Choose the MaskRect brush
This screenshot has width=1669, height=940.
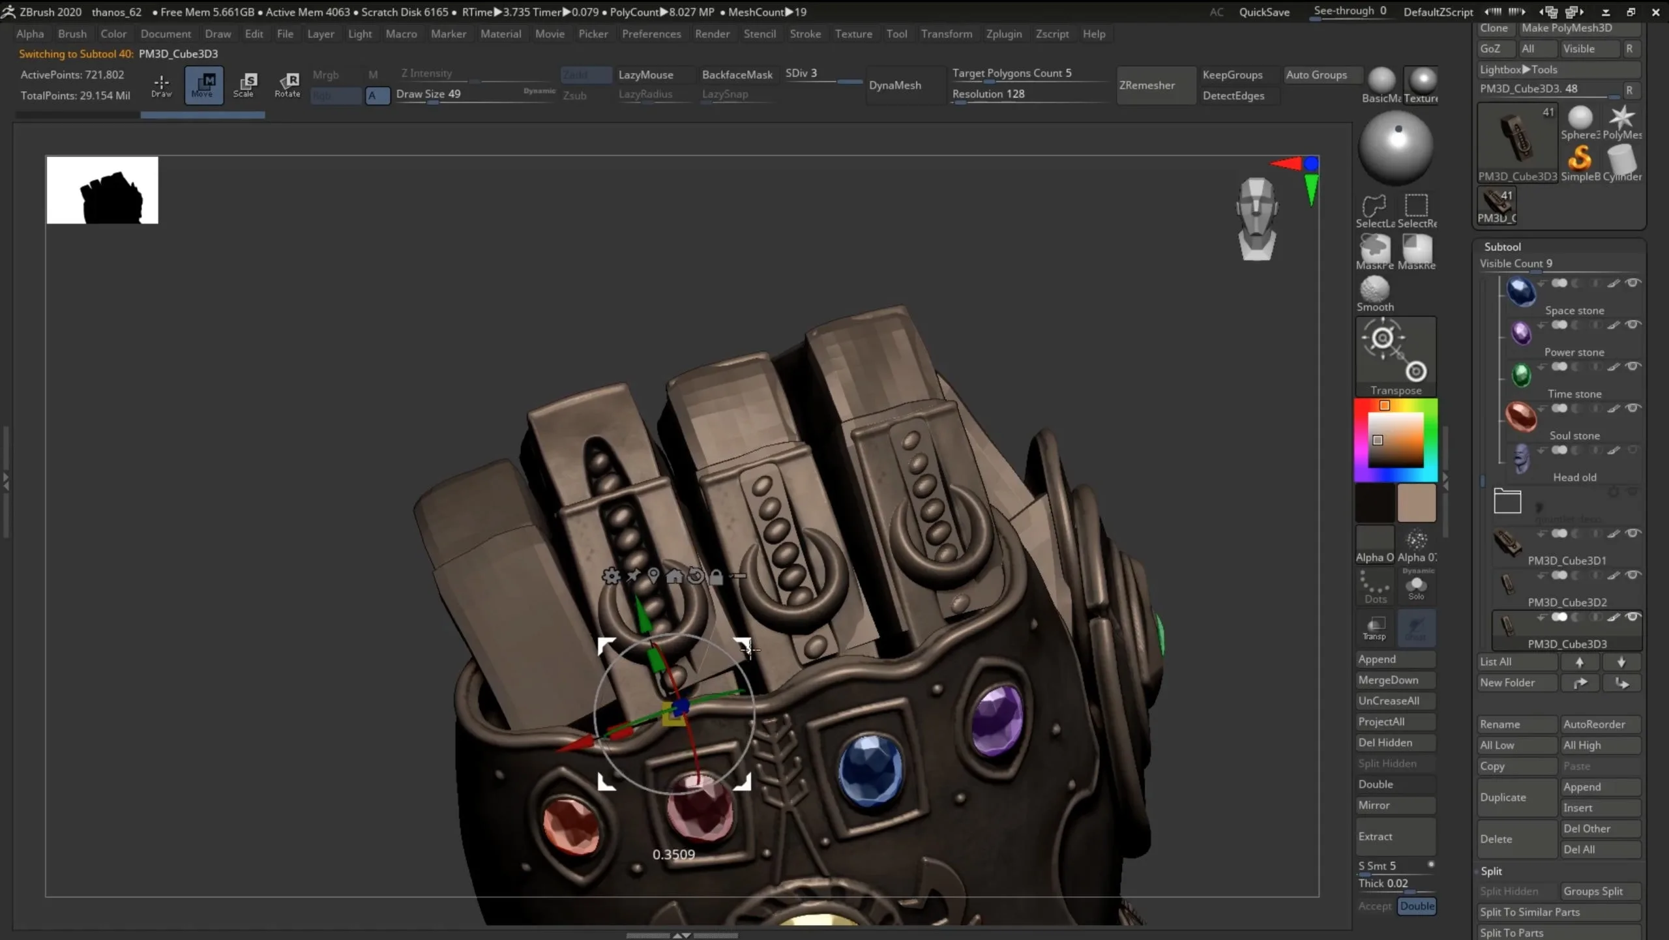(1416, 252)
